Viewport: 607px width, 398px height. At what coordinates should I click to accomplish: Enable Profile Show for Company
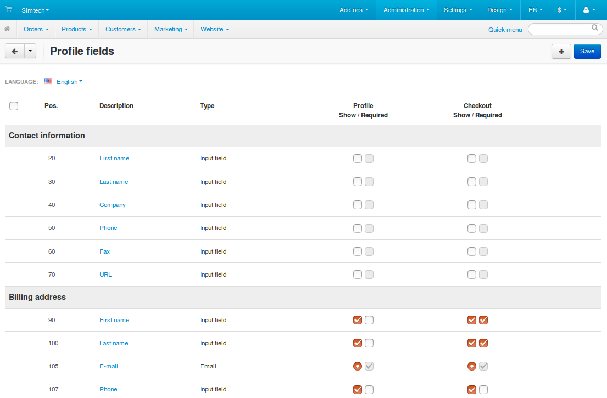357,205
